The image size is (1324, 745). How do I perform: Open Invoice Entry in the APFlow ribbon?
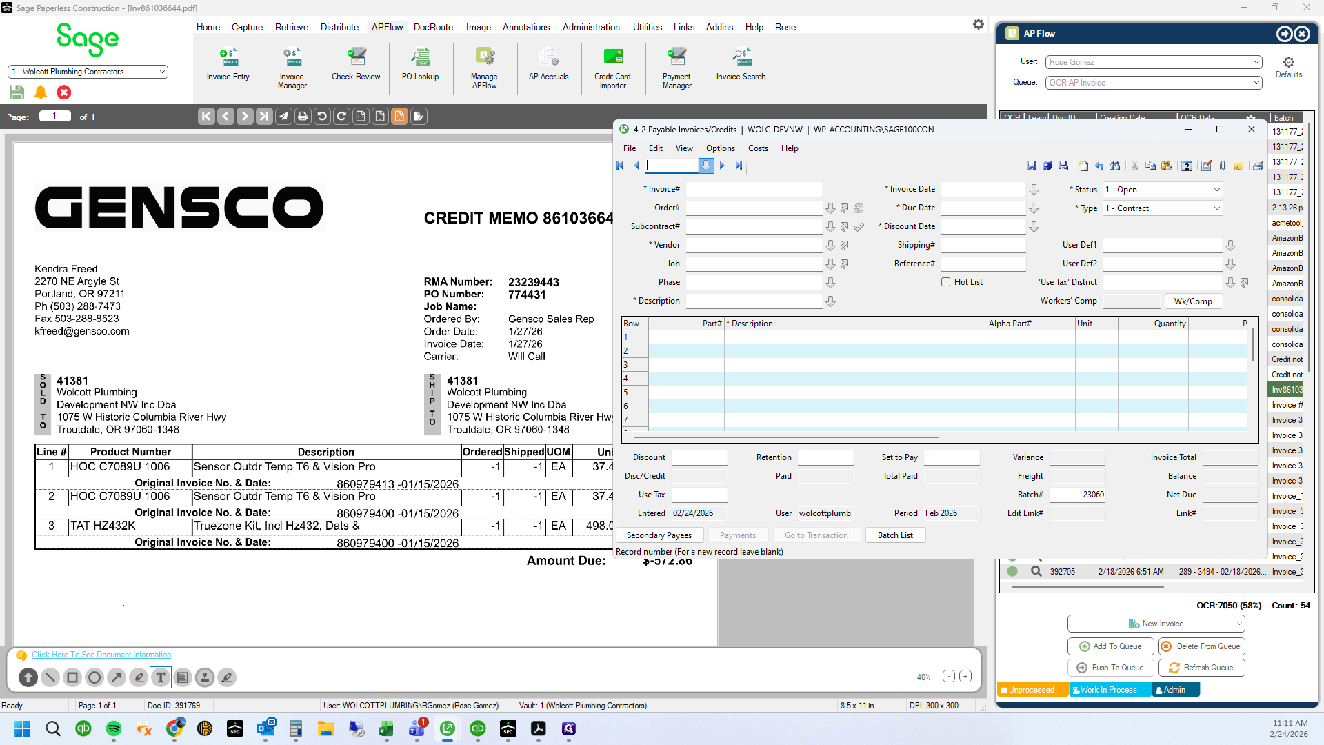228,65
